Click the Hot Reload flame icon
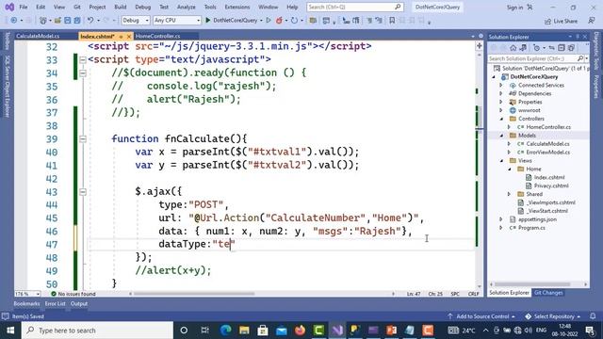The height and width of the screenshot is (339, 603). coord(279,21)
